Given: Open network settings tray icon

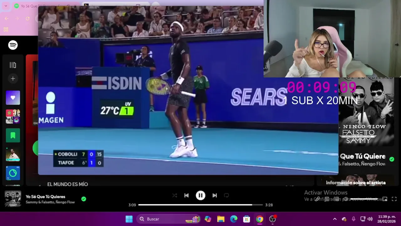Looking at the screenshot, I should (x=363, y=219).
